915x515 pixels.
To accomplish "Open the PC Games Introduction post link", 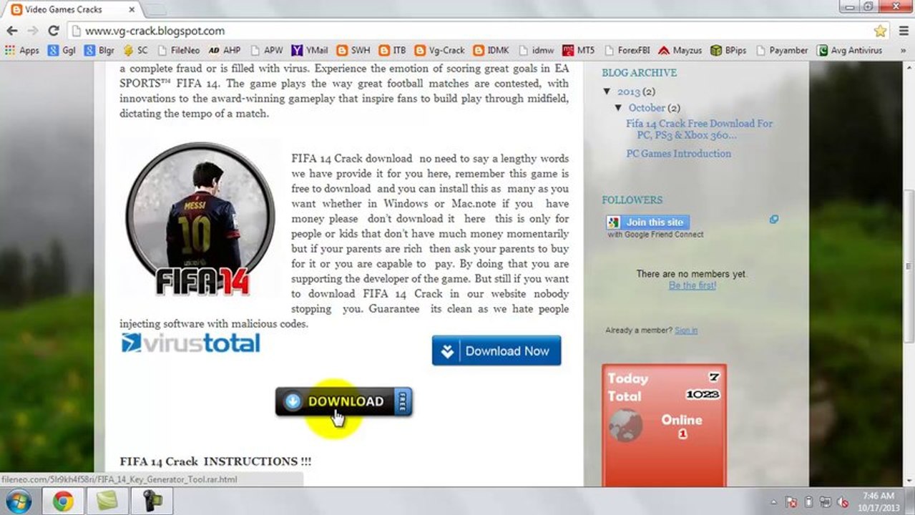I will (x=679, y=153).
